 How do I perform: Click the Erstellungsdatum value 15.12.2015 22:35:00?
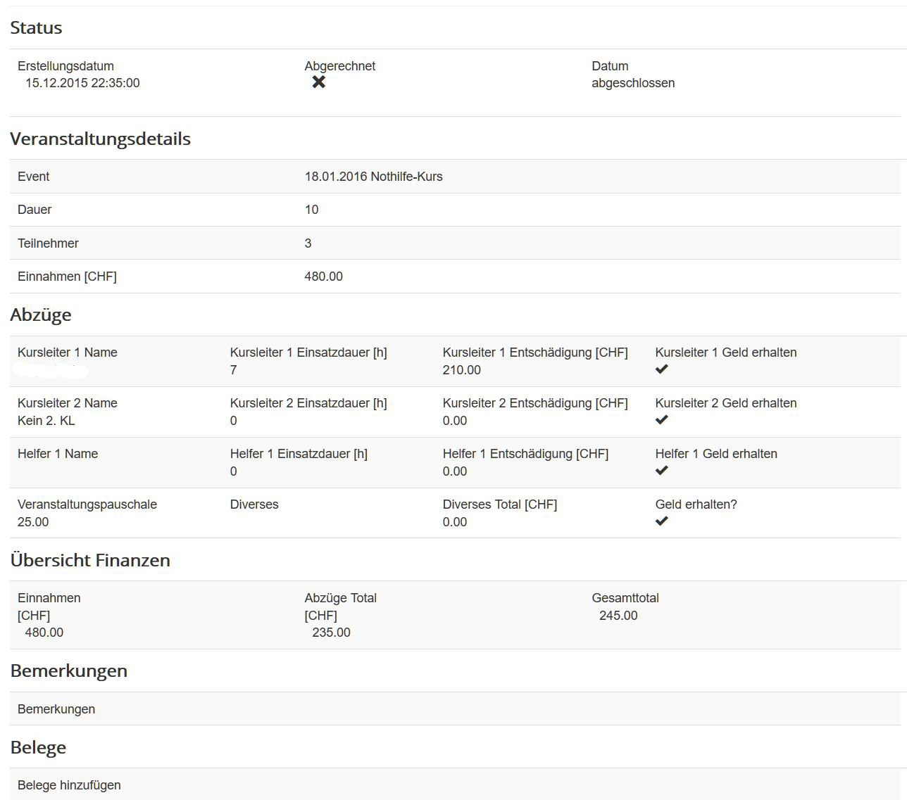point(82,83)
